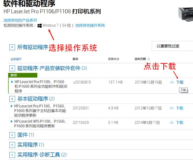193x165 pixels.
Task: Click HP LaserJet Pro P1100 full-feature software title
Action: click(x=41, y=86)
